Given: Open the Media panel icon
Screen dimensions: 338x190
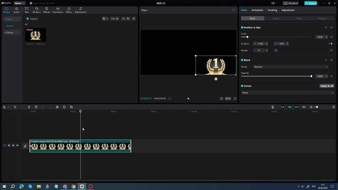Looking at the screenshot, I should pyautogui.click(x=6, y=10).
